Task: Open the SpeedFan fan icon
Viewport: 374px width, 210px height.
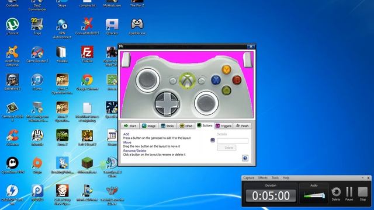Action: [x=112, y=110]
